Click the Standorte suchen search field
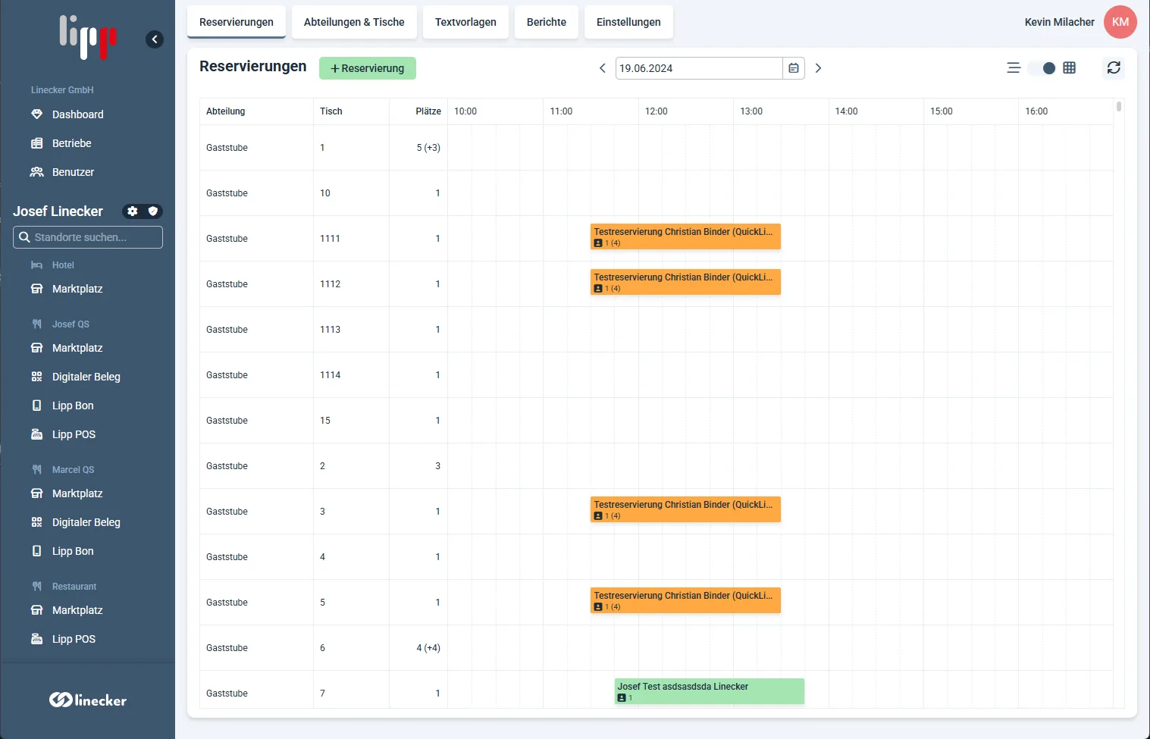The image size is (1150, 739). (88, 237)
